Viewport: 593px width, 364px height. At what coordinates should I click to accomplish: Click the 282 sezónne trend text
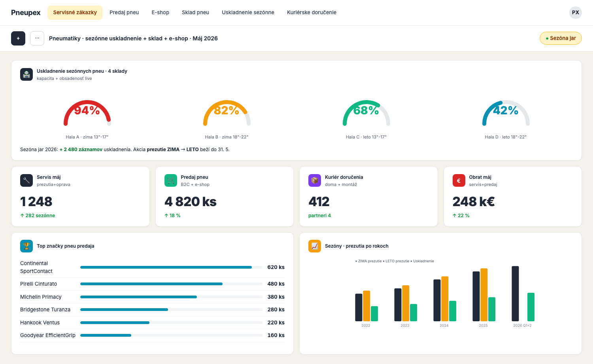click(38, 216)
